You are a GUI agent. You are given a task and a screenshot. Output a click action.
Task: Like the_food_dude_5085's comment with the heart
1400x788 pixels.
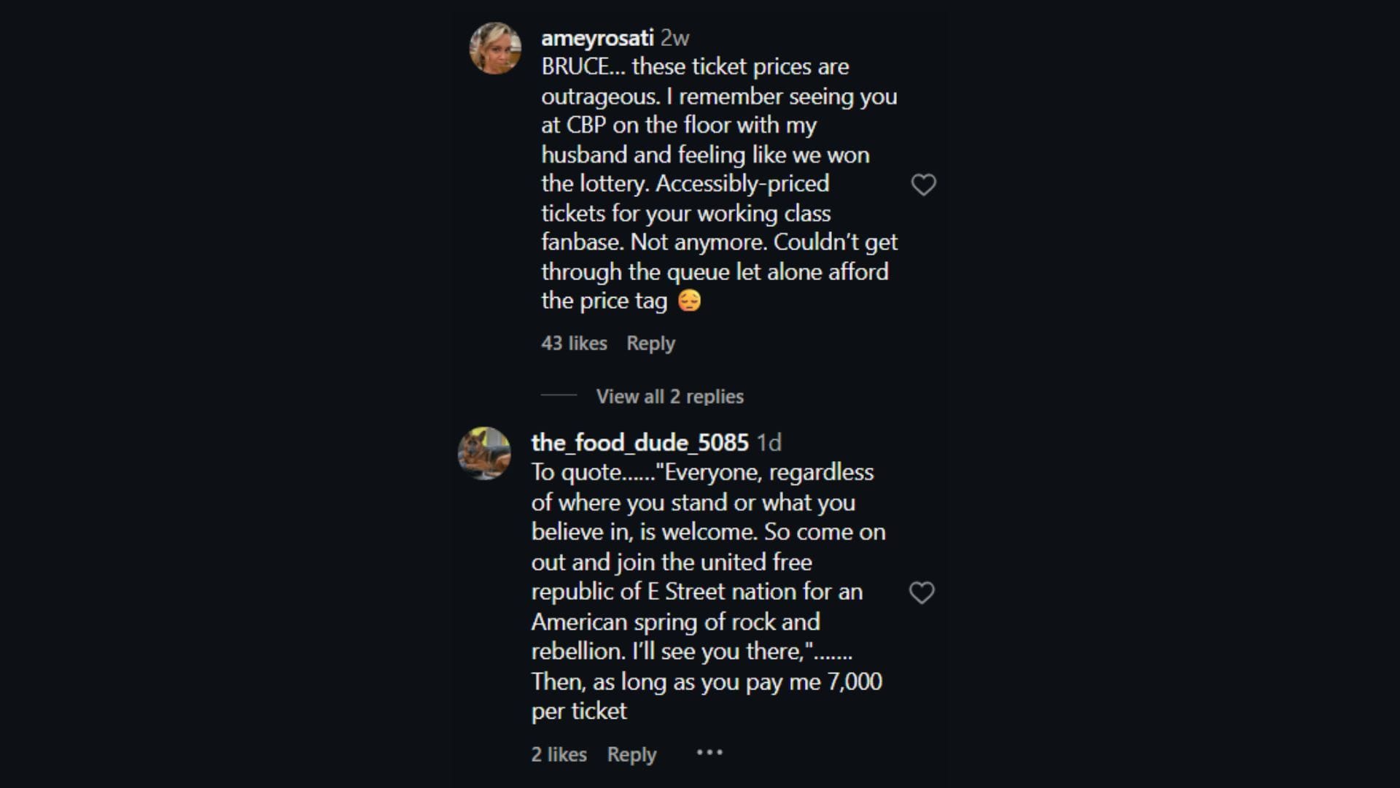click(922, 592)
